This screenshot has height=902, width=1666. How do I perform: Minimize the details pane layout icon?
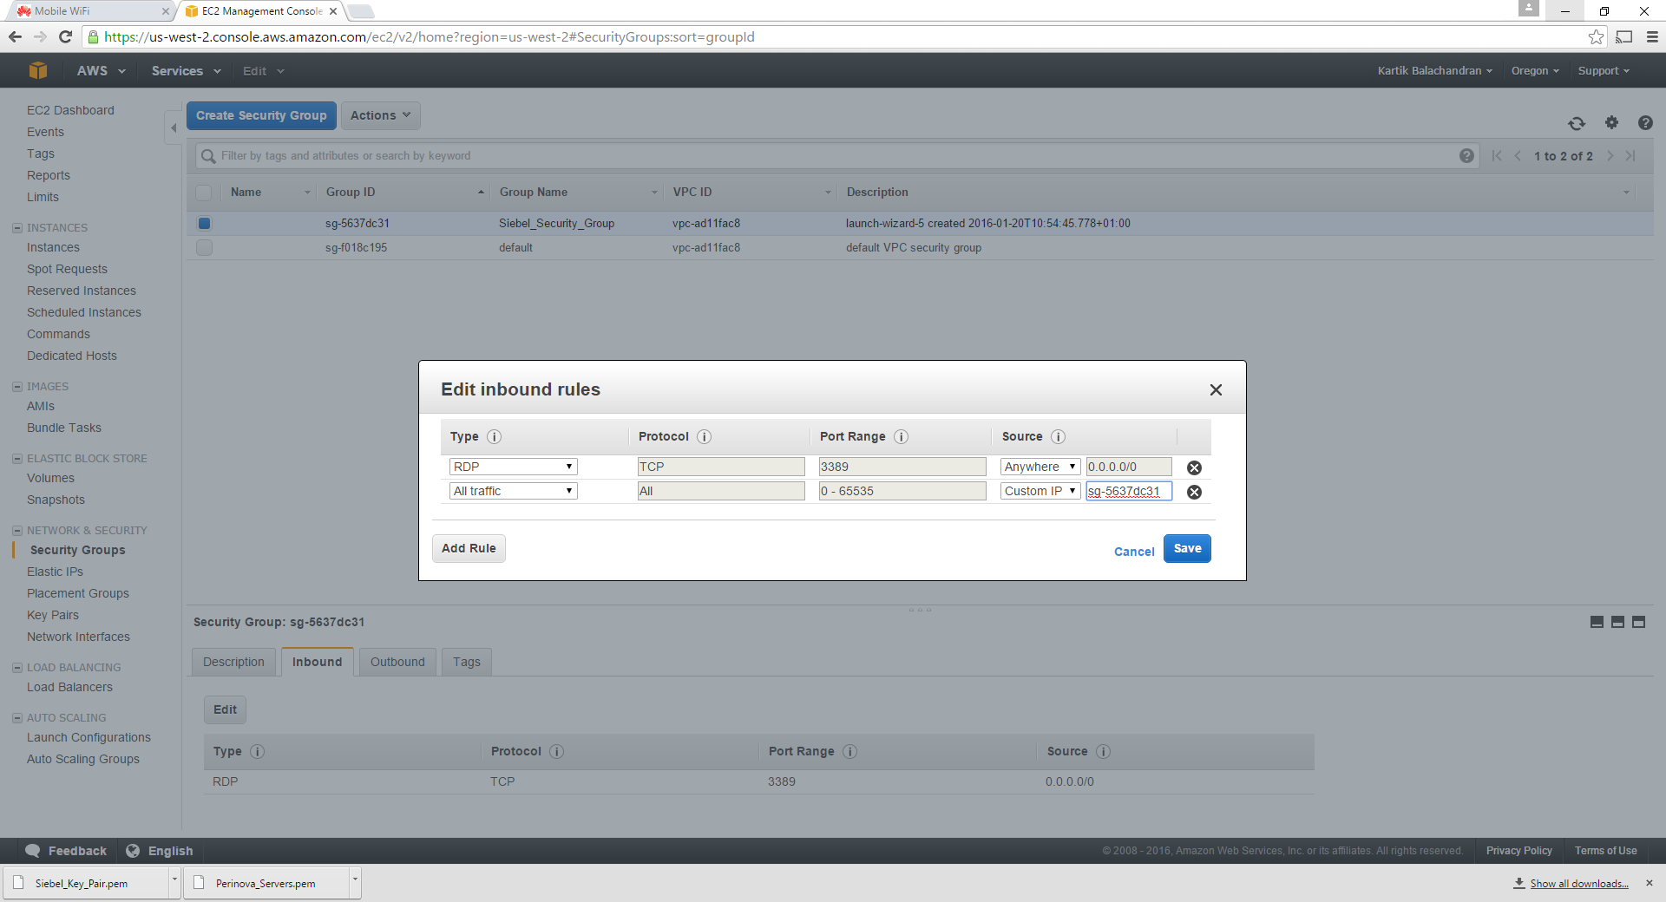pyautogui.click(x=1597, y=622)
